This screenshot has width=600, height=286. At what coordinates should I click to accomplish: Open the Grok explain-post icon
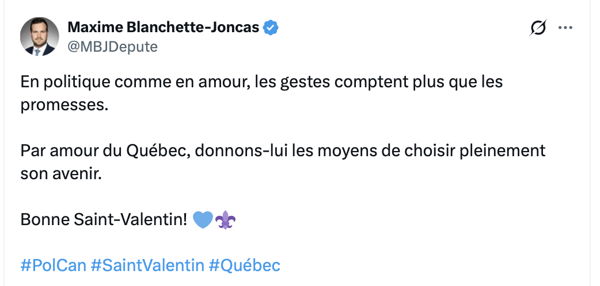point(537,28)
